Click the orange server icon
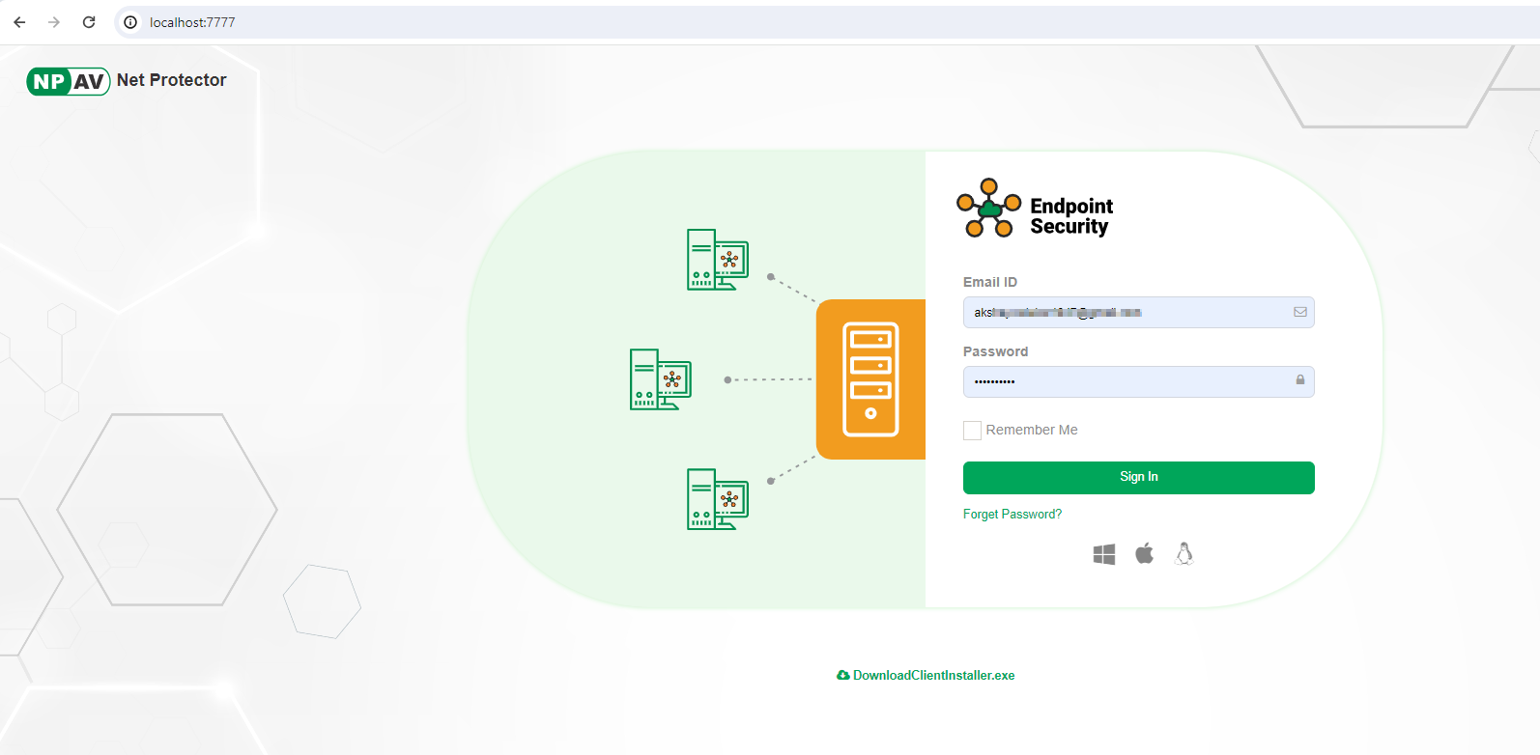The height and width of the screenshot is (755, 1540). pyautogui.click(x=870, y=379)
